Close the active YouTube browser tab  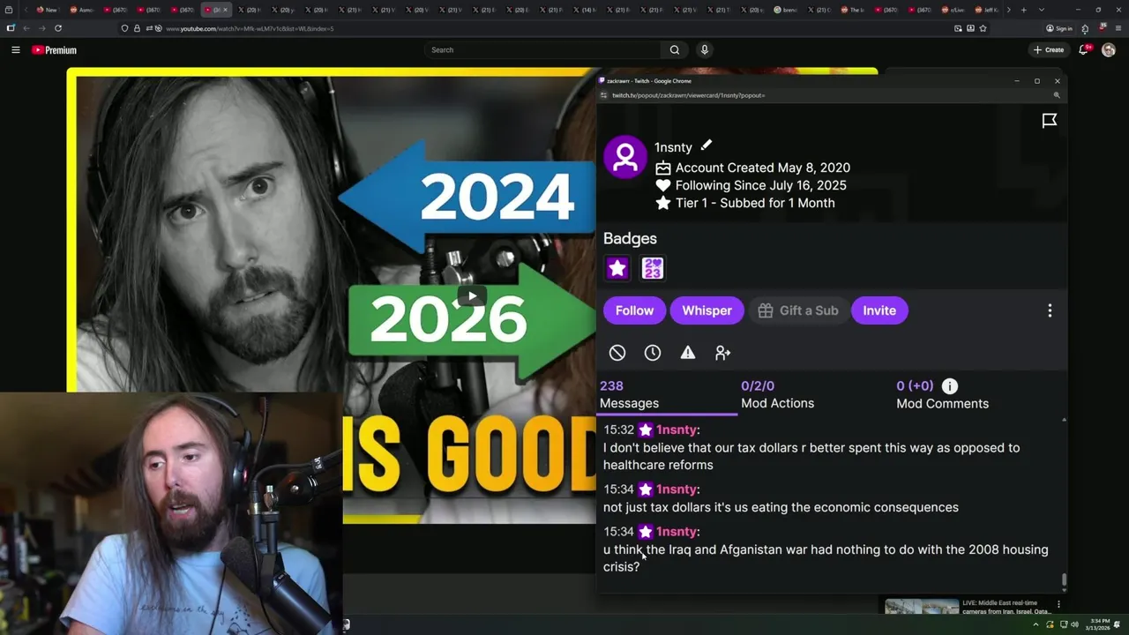(225, 10)
